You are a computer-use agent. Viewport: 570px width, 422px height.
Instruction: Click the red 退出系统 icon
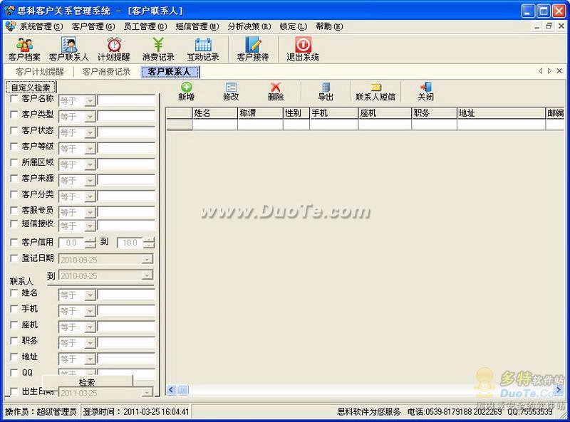click(x=302, y=48)
